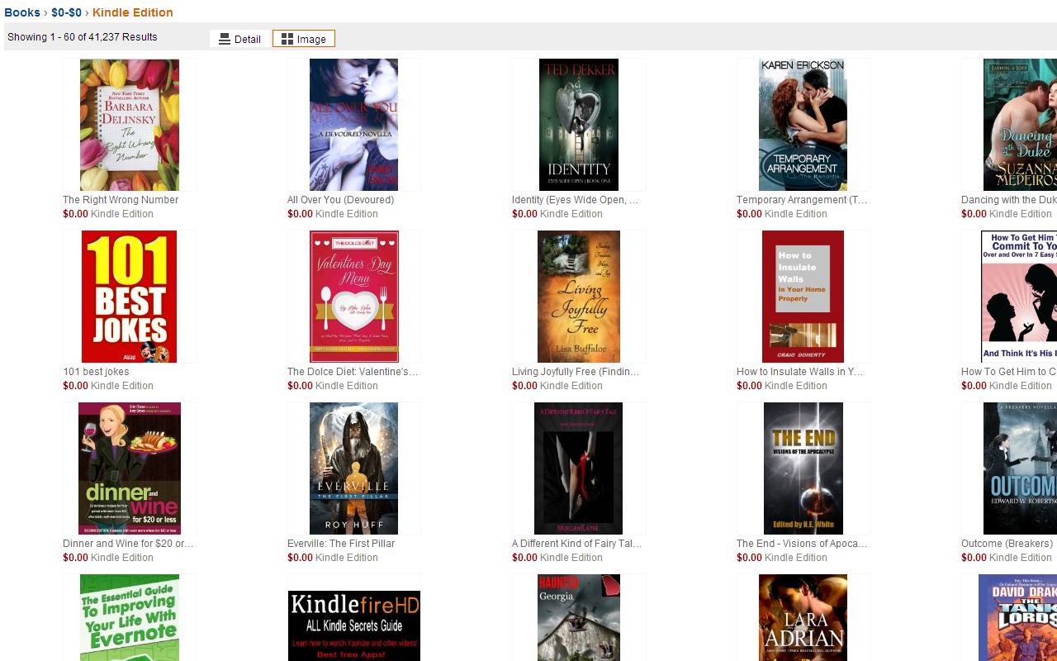Click Kindle Edition under Temporary Arrangement
This screenshot has width=1057, height=661.
tap(796, 214)
